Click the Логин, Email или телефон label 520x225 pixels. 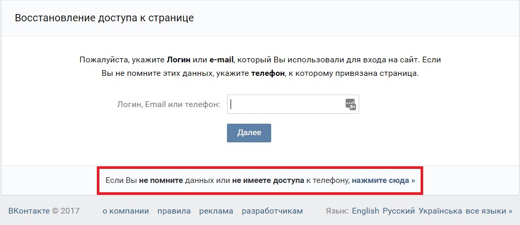[x=169, y=104]
